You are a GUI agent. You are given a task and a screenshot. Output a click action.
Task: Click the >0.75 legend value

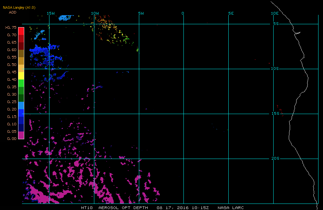pos(11,27)
